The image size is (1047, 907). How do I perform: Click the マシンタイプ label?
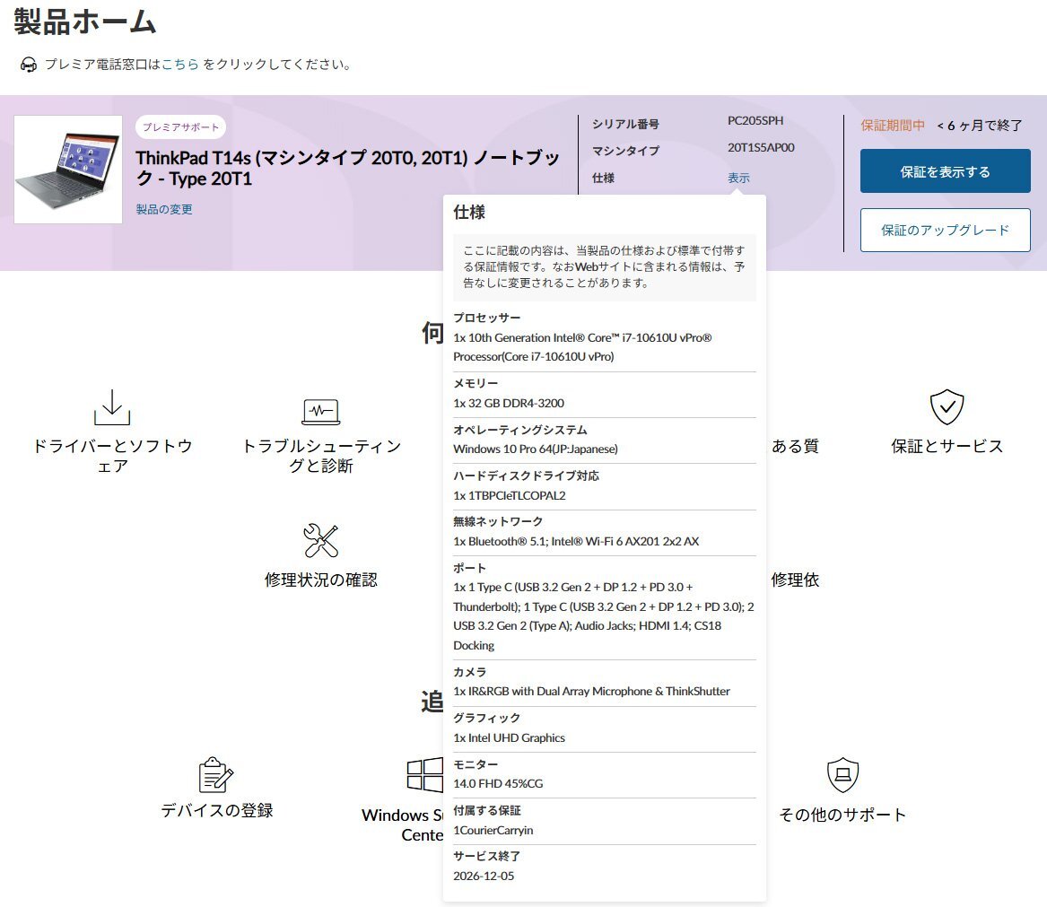click(625, 151)
